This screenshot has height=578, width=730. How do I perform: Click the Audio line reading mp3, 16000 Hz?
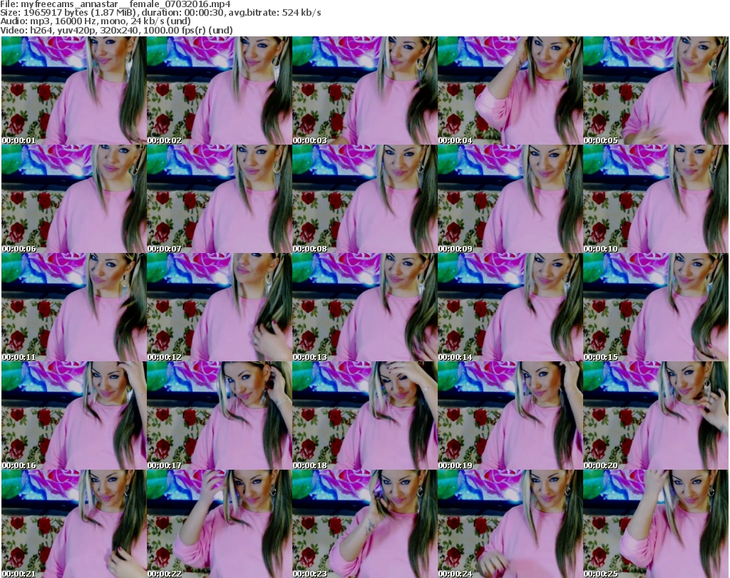tap(96, 21)
